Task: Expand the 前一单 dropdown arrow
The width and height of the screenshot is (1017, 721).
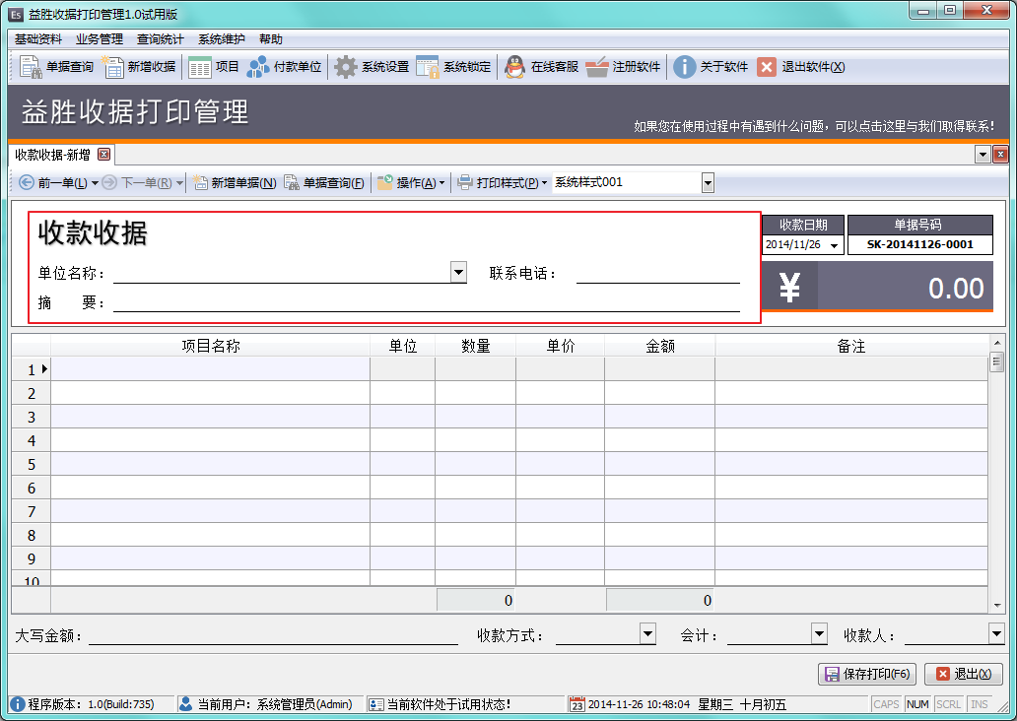Action: pyautogui.click(x=95, y=183)
